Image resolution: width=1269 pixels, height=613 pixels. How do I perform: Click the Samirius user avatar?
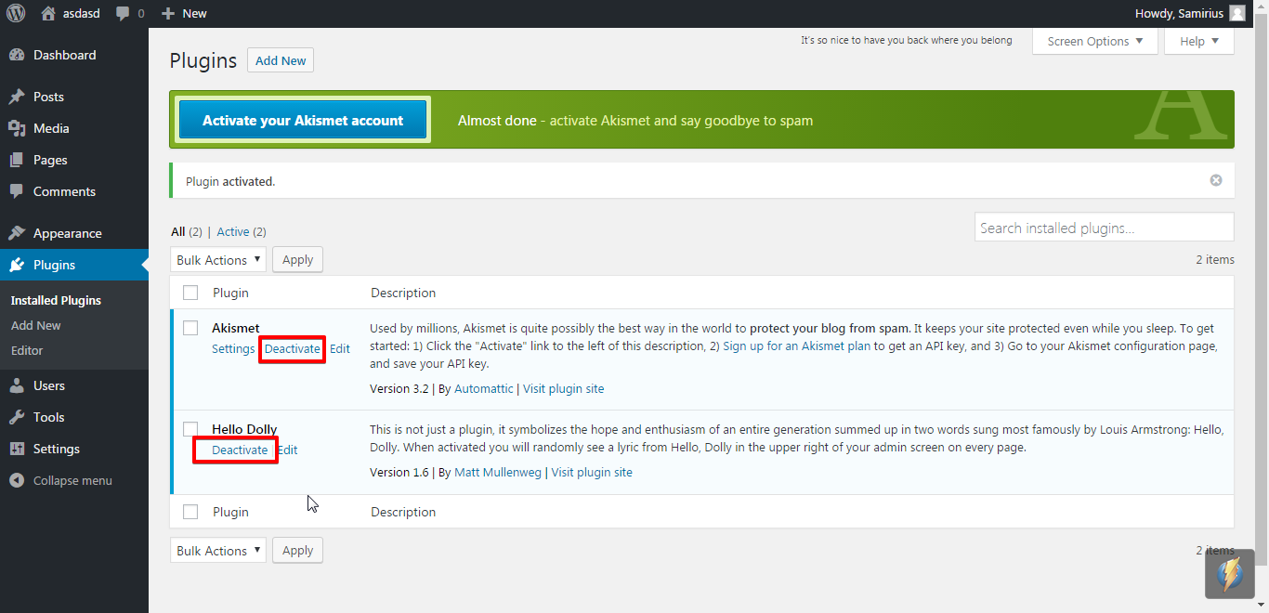(x=1236, y=13)
